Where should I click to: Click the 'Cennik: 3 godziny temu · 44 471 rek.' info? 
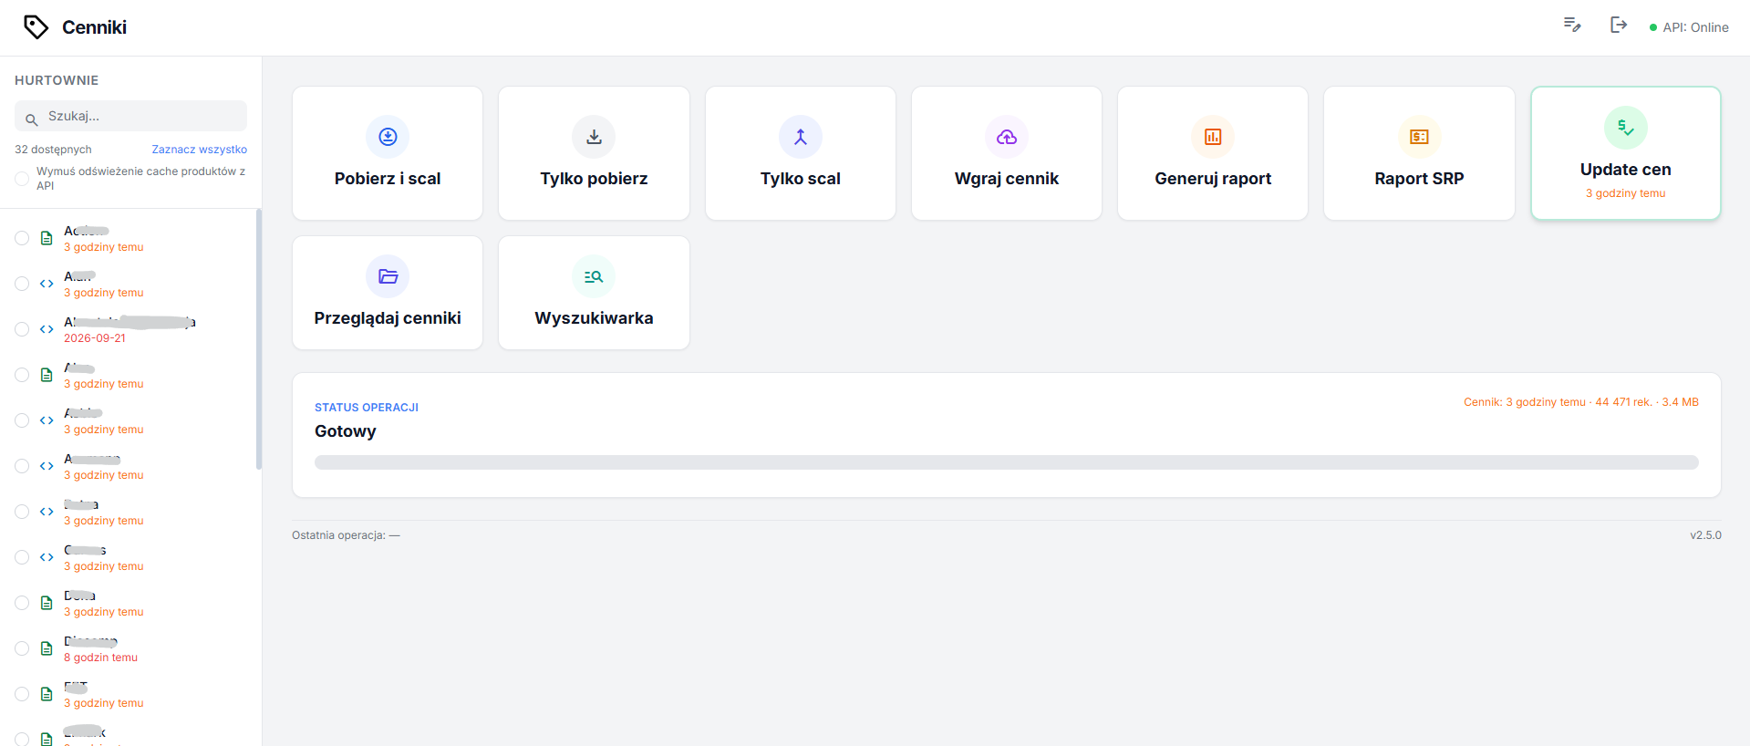[x=1581, y=402]
